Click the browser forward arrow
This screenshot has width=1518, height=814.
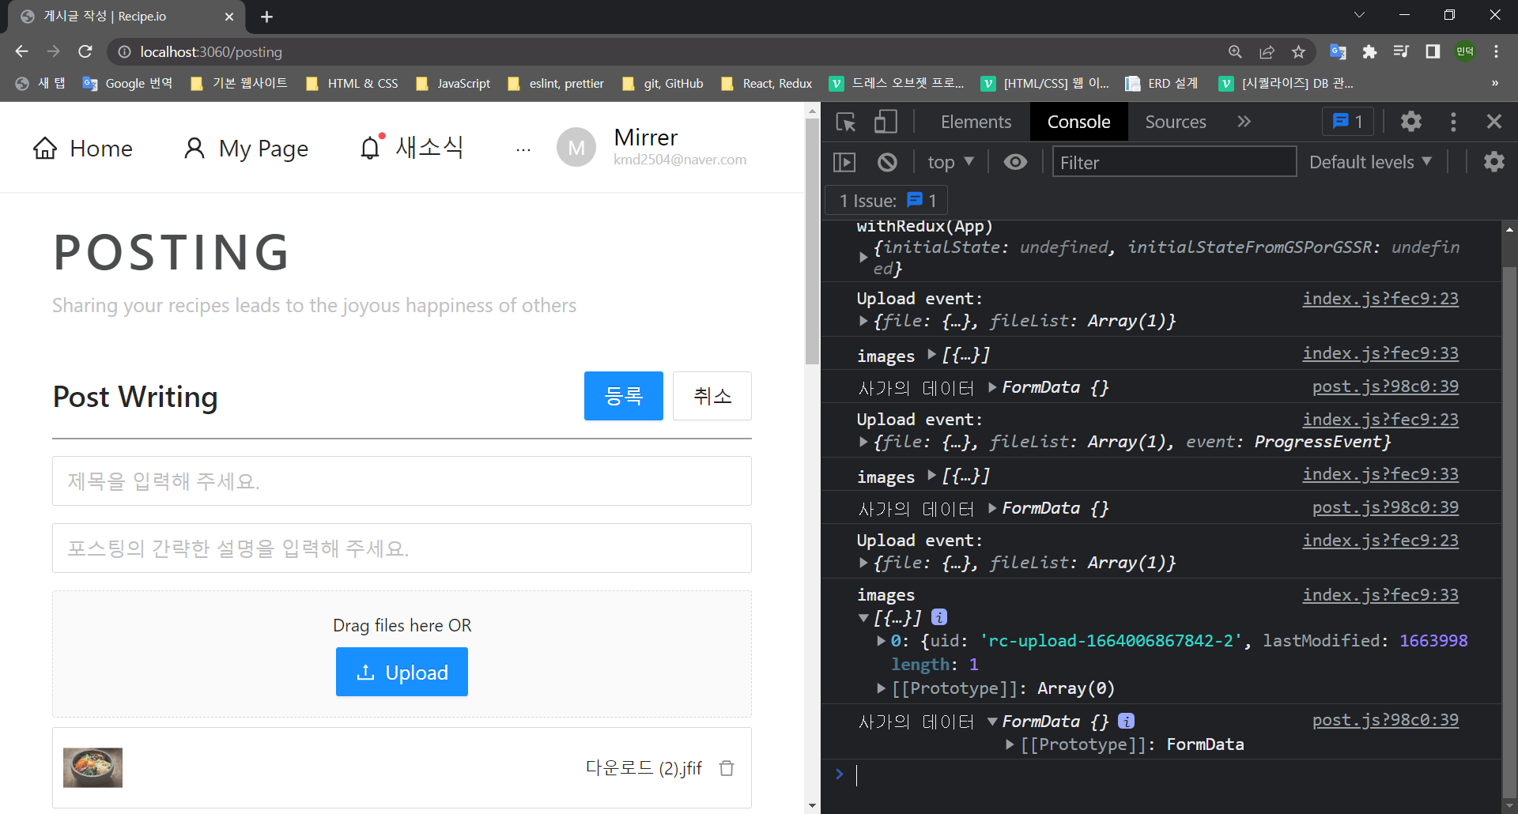point(53,51)
